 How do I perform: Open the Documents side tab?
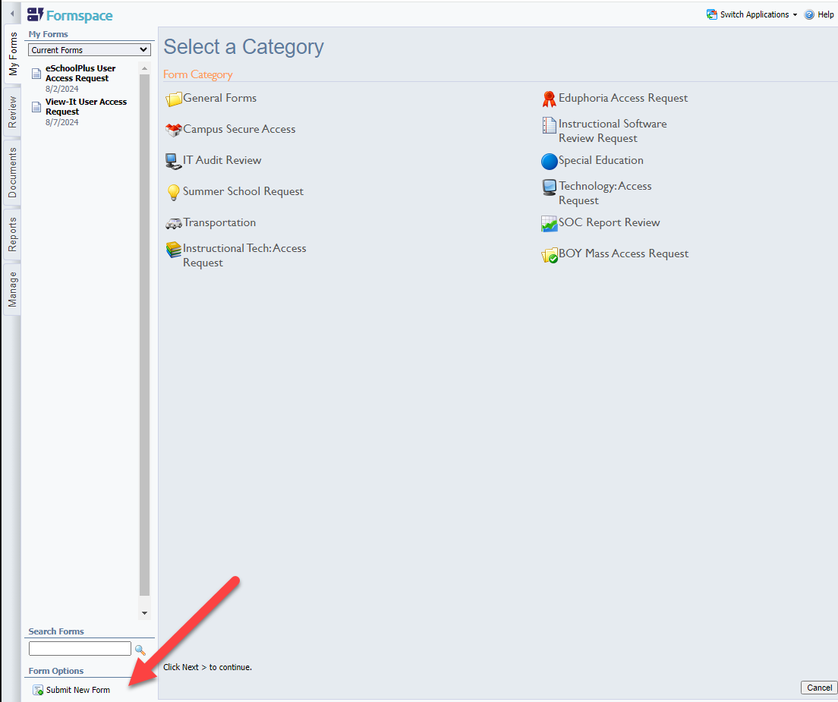12,173
